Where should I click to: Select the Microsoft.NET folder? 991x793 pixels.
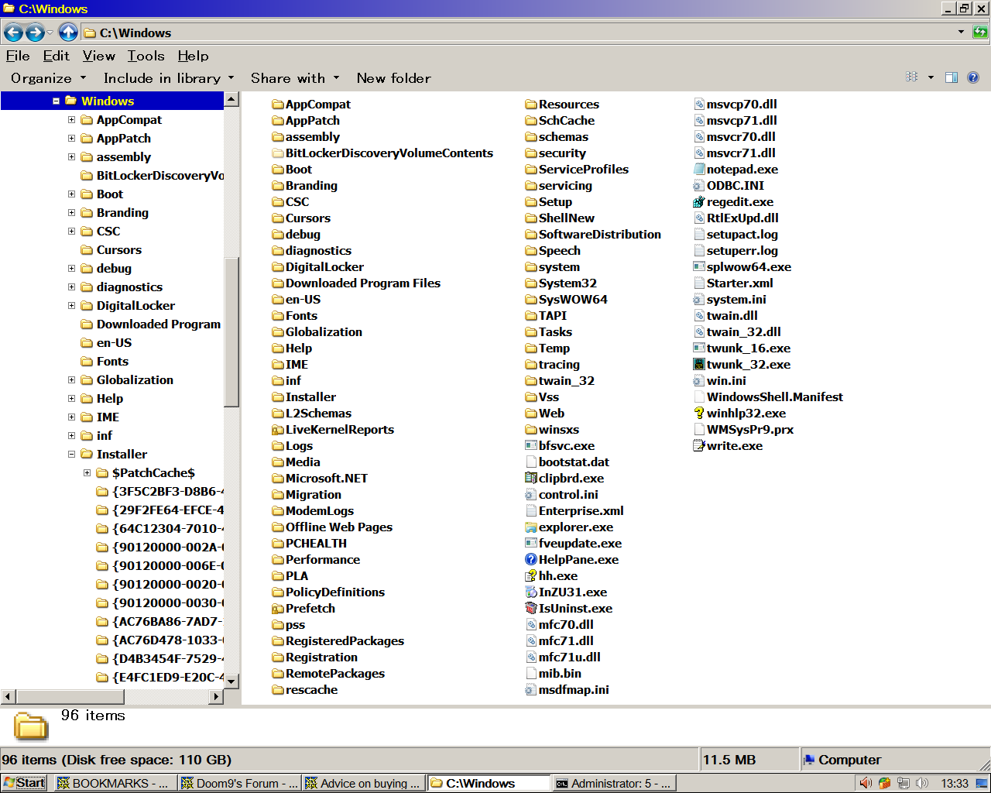(320, 479)
